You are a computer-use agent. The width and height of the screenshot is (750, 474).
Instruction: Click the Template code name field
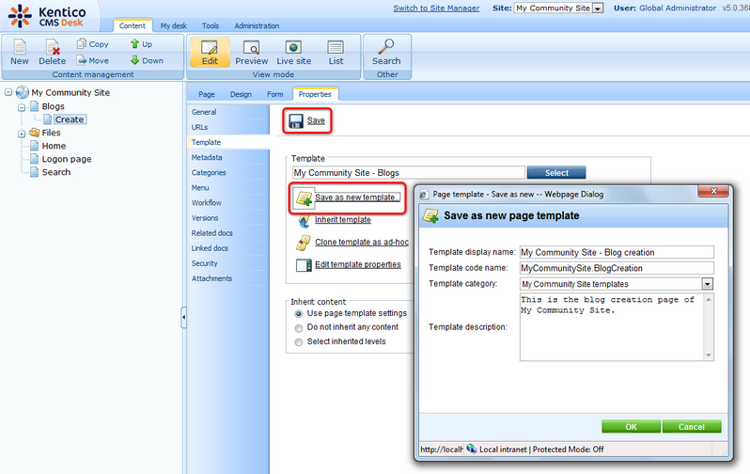point(617,268)
